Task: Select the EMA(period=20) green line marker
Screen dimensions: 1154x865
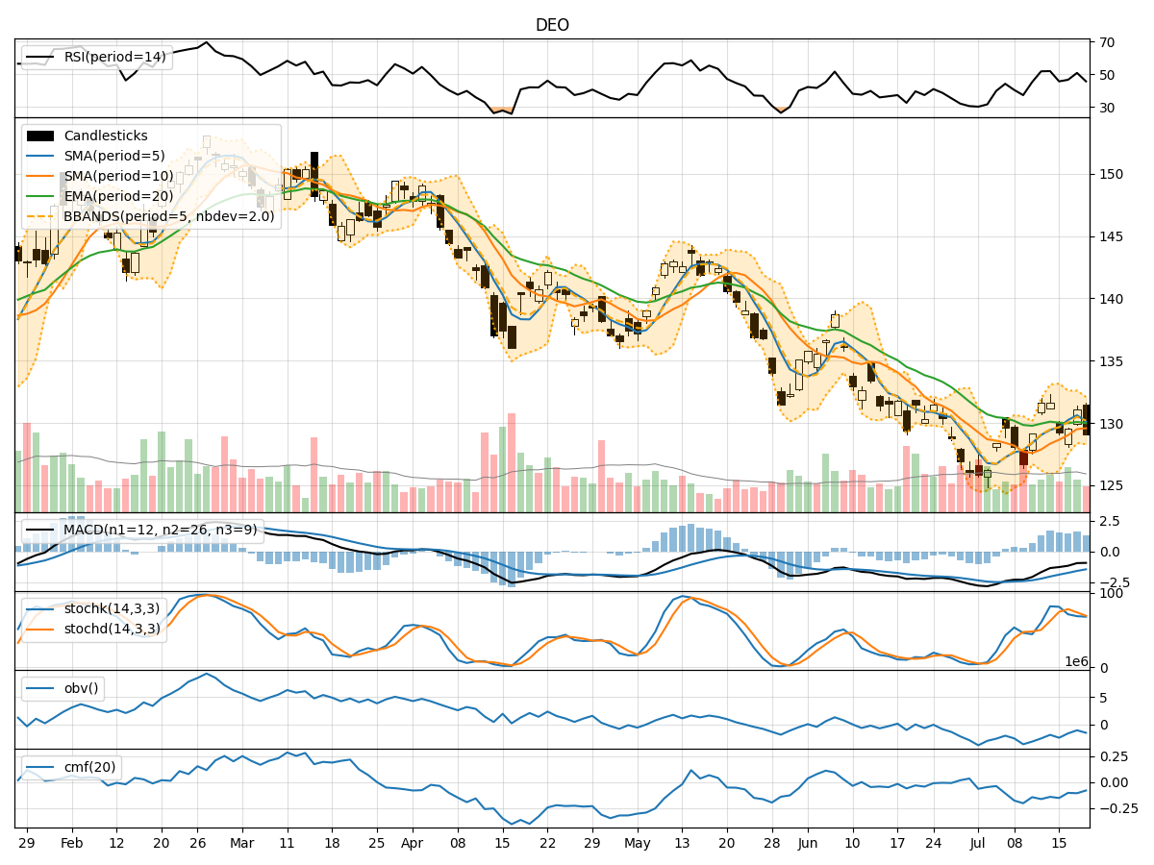Action: coord(42,196)
